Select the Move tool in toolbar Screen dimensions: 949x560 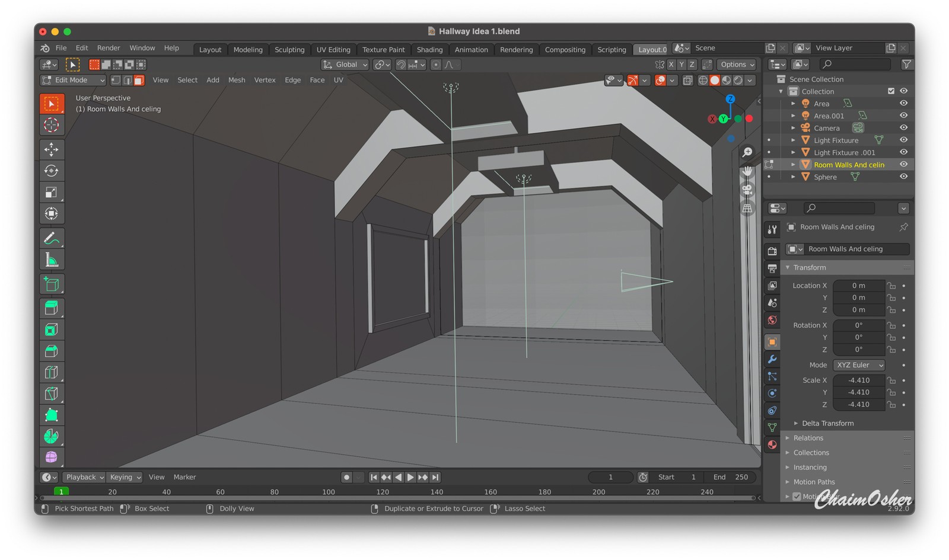tap(52, 149)
